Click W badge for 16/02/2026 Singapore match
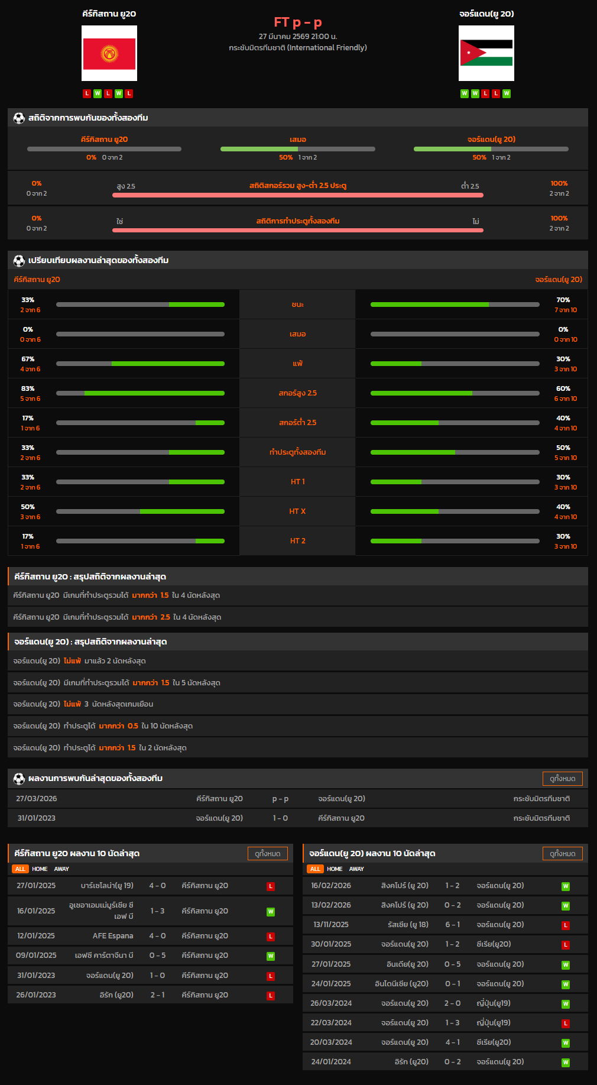The image size is (597, 1085). tap(565, 886)
